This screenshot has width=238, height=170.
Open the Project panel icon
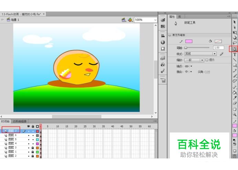click(163, 80)
